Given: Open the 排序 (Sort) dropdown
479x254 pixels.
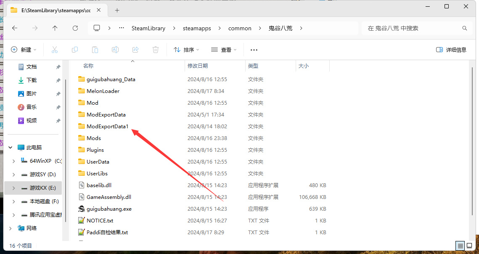Looking at the screenshot, I should click(x=186, y=50).
